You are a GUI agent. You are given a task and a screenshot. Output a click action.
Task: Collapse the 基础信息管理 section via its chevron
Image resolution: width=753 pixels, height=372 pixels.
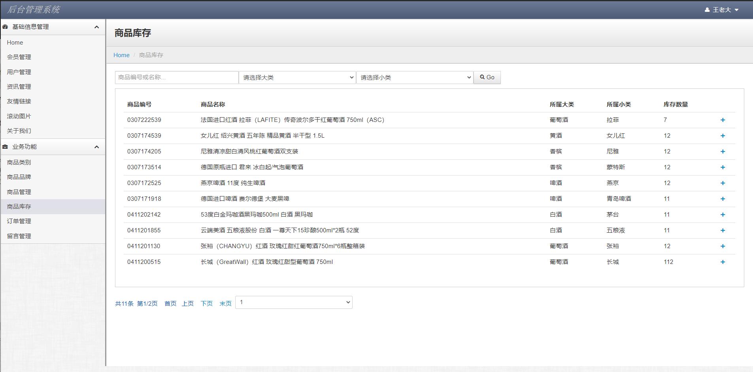[x=97, y=27]
